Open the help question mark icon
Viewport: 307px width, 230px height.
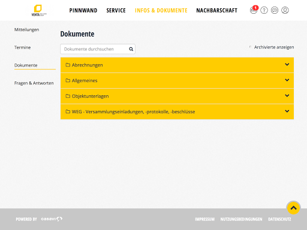(264, 10)
